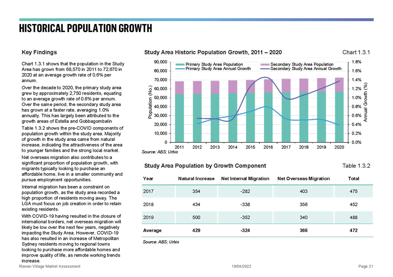Click the 2018 natural increase value '434'
This screenshot has width=393, height=277.
196,204
